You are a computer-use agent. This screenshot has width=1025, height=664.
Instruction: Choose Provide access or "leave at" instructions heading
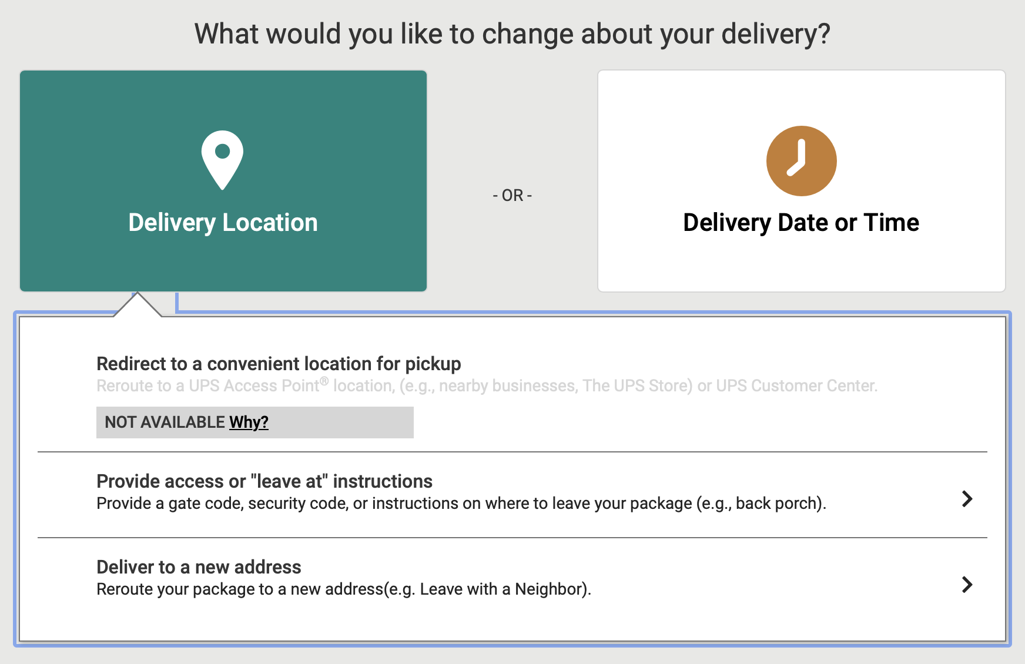[x=264, y=481]
